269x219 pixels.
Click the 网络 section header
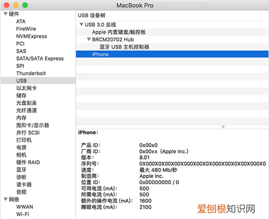tap(14, 199)
